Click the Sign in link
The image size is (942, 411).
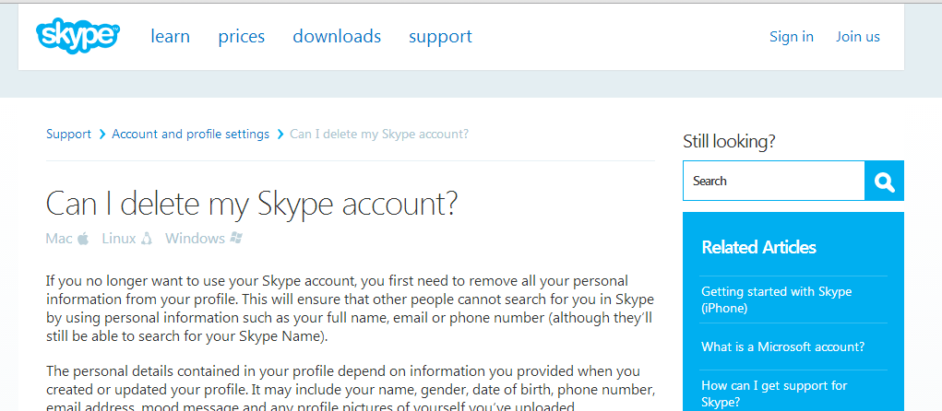pyautogui.click(x=792, y=37)
